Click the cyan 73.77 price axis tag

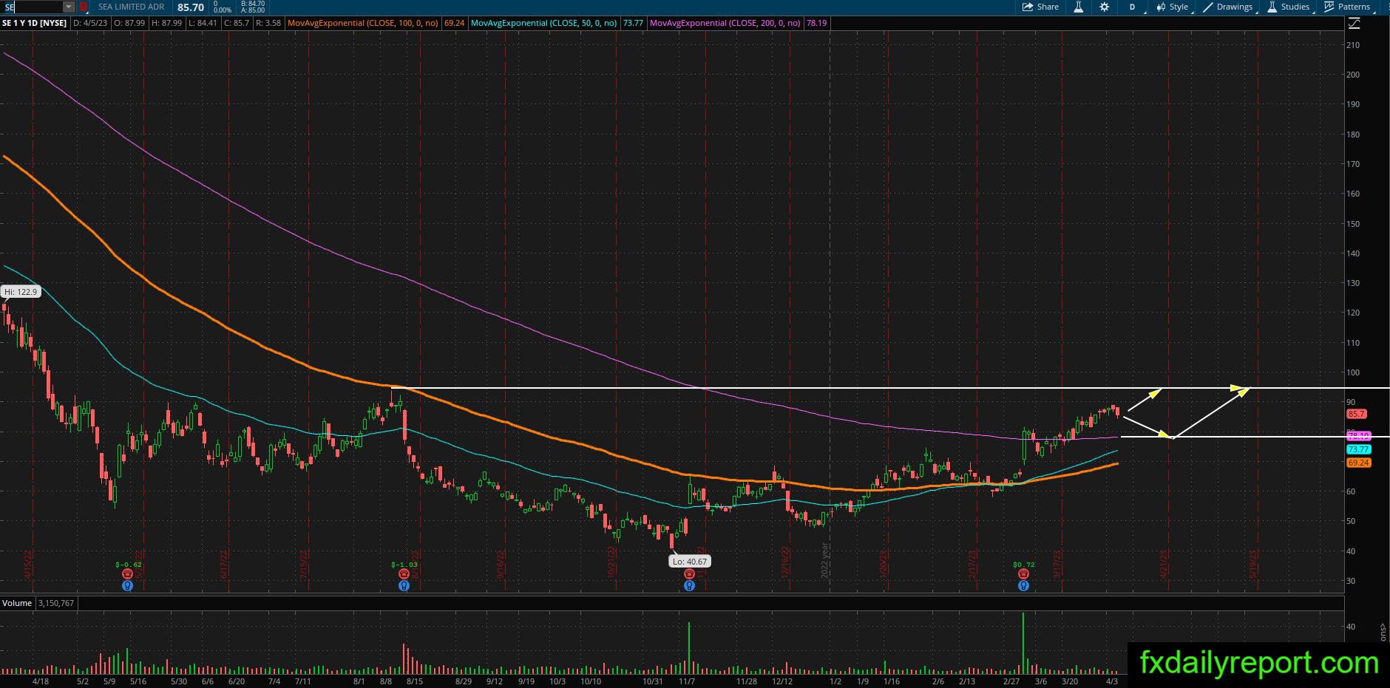1358,449
